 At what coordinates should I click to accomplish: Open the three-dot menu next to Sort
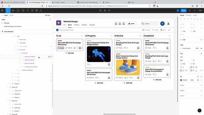tap(169, 30)
